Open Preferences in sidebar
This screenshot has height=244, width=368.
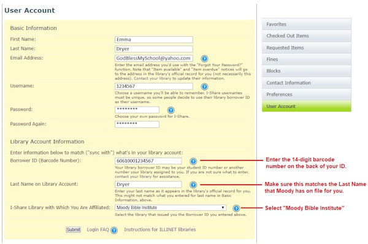pos(307,94)
